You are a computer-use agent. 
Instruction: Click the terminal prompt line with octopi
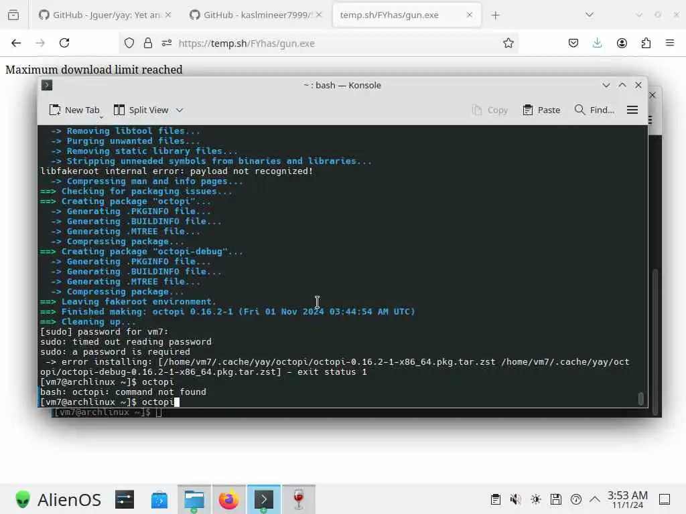coord(109,402)
